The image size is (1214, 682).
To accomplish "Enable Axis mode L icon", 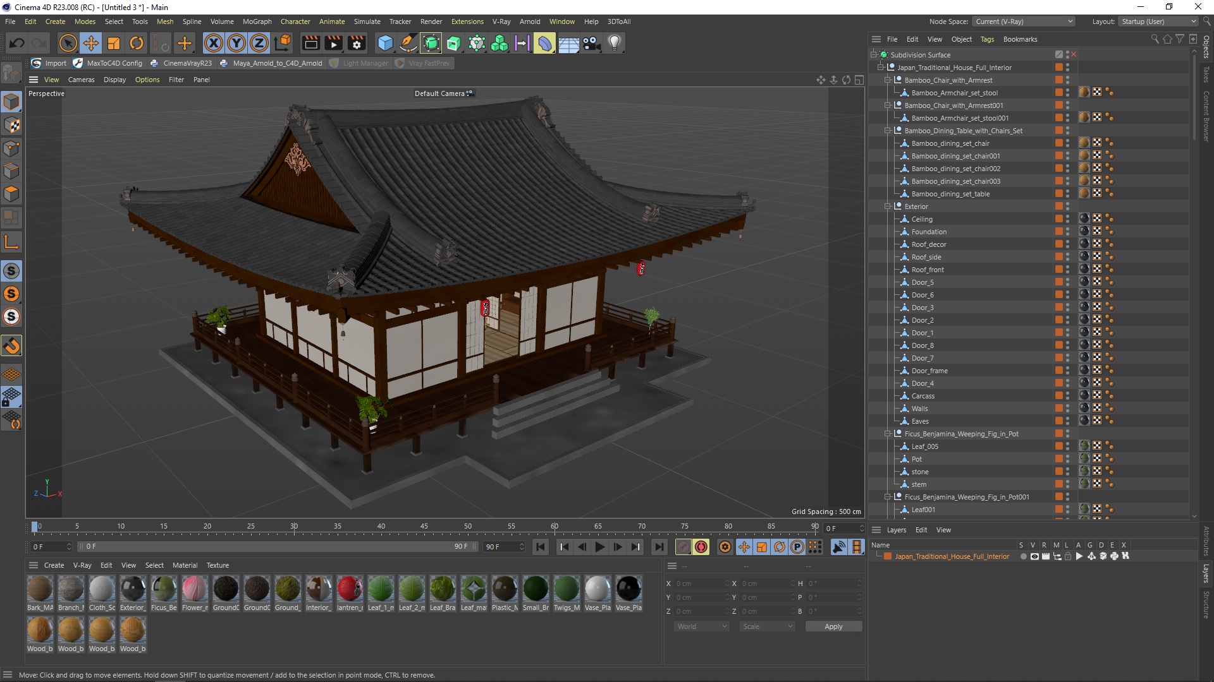I will [x=11, y=242].
